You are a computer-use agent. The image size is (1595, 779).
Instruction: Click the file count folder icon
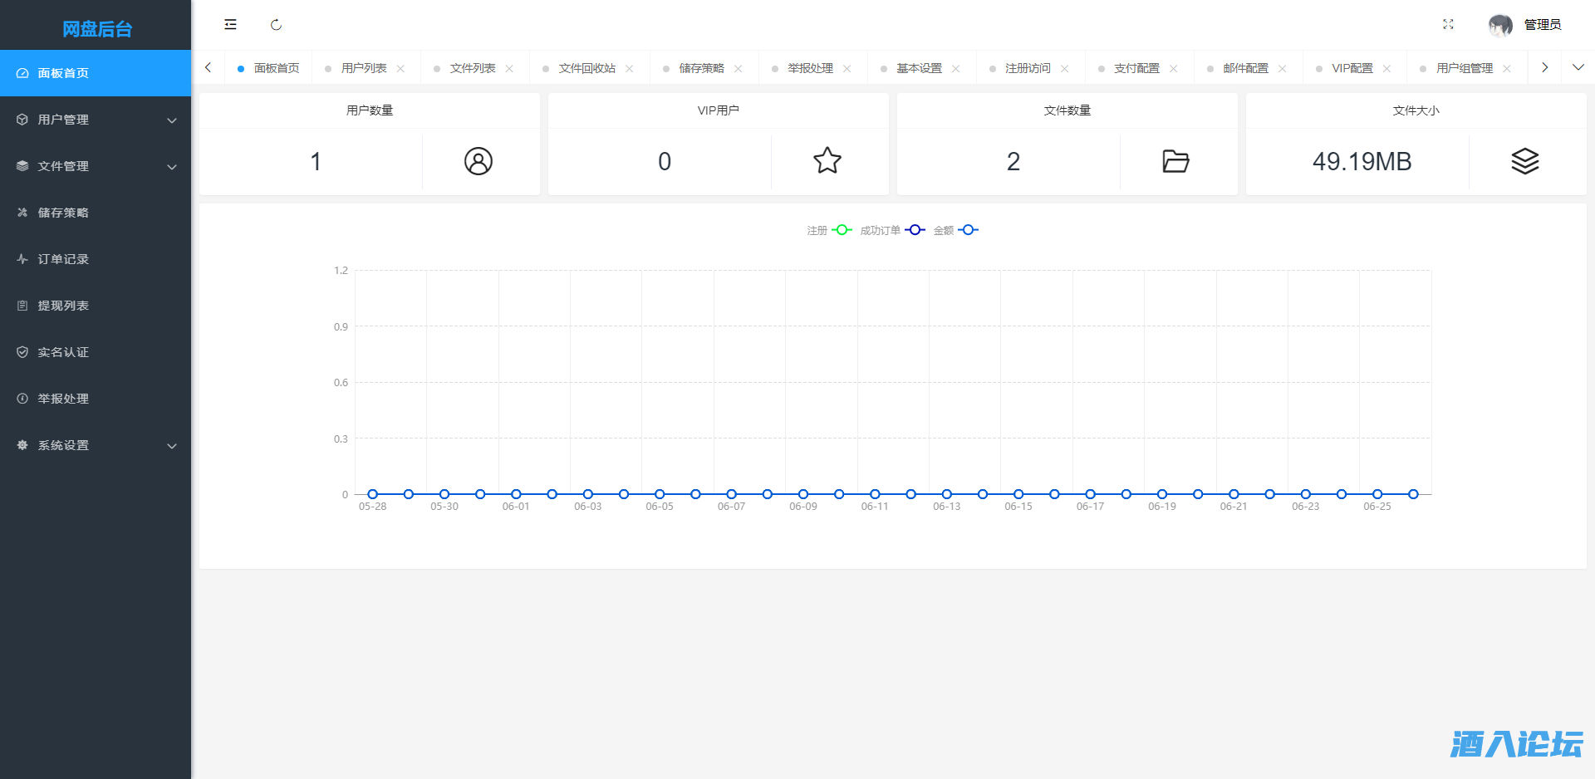point(1175,161)
